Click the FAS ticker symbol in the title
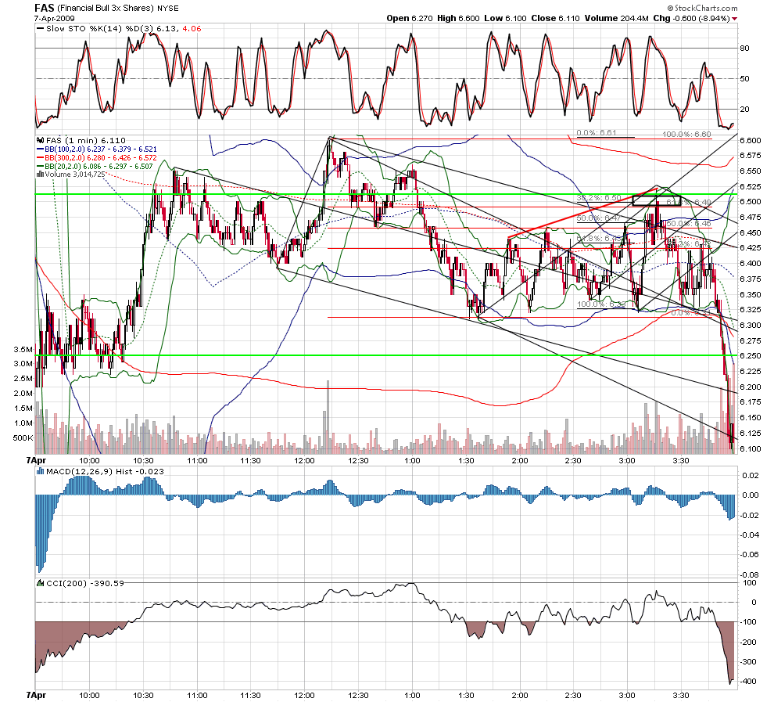The width and height of the screenshot is (774, 702). (x=45, y=8)
